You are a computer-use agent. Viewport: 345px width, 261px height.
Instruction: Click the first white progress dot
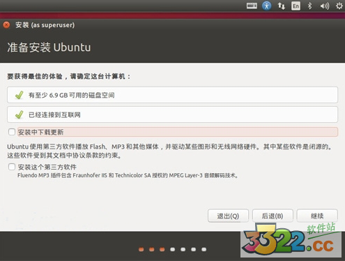click(x=173, y=249)
